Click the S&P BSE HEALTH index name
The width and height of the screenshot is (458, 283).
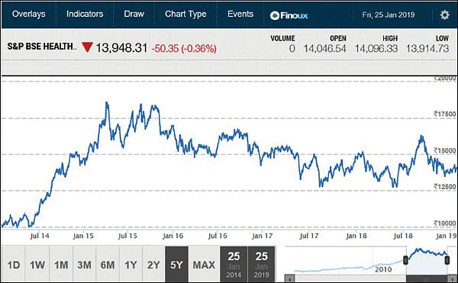coord(41,47)
